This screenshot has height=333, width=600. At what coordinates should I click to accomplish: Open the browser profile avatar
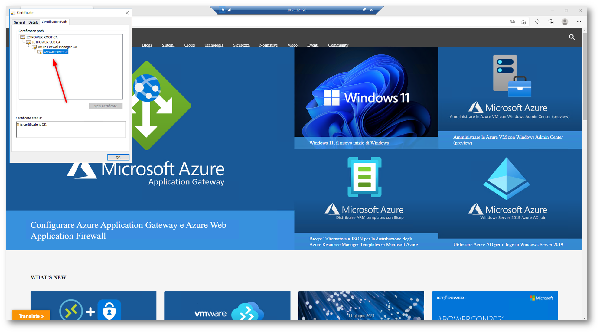click(x=565, y=22)
